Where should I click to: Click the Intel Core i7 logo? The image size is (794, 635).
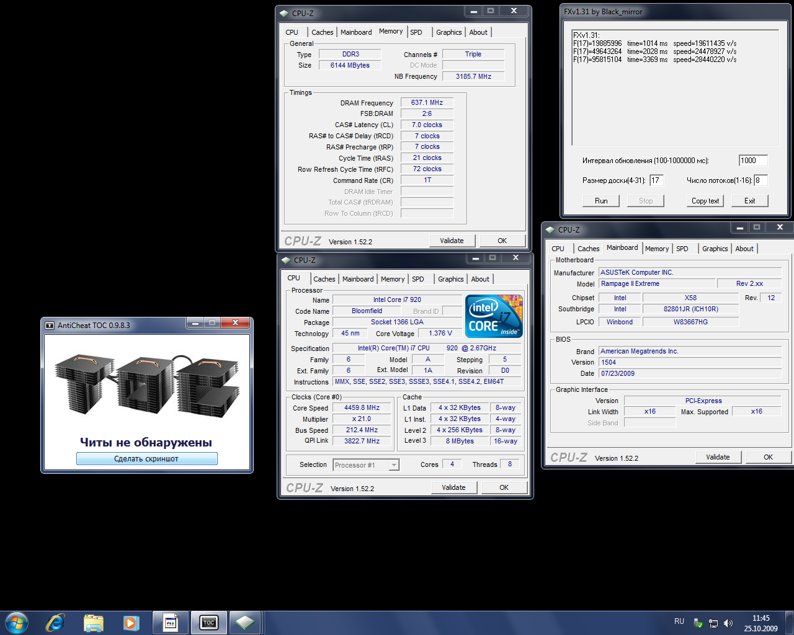(x=494, y=316)
